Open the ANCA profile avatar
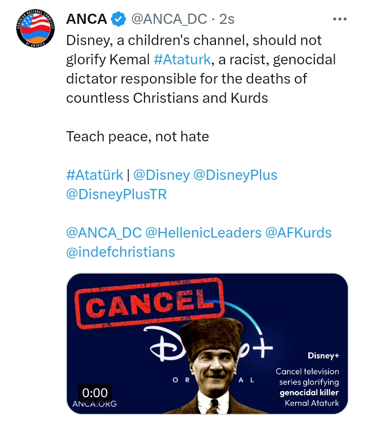 pyautogui.click(x=35, y=29)
